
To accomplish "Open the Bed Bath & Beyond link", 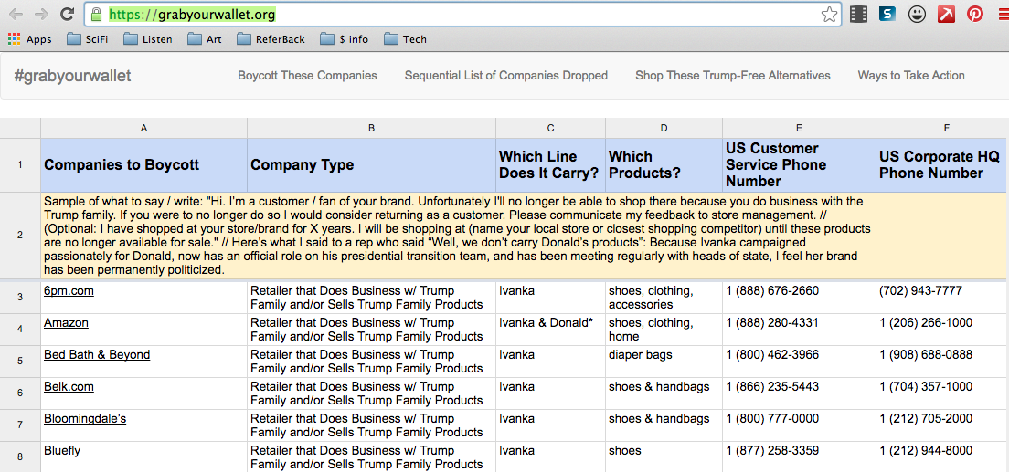I will click(97, 355).
